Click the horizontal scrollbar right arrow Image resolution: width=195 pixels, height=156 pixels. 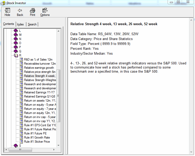[54, 150]
